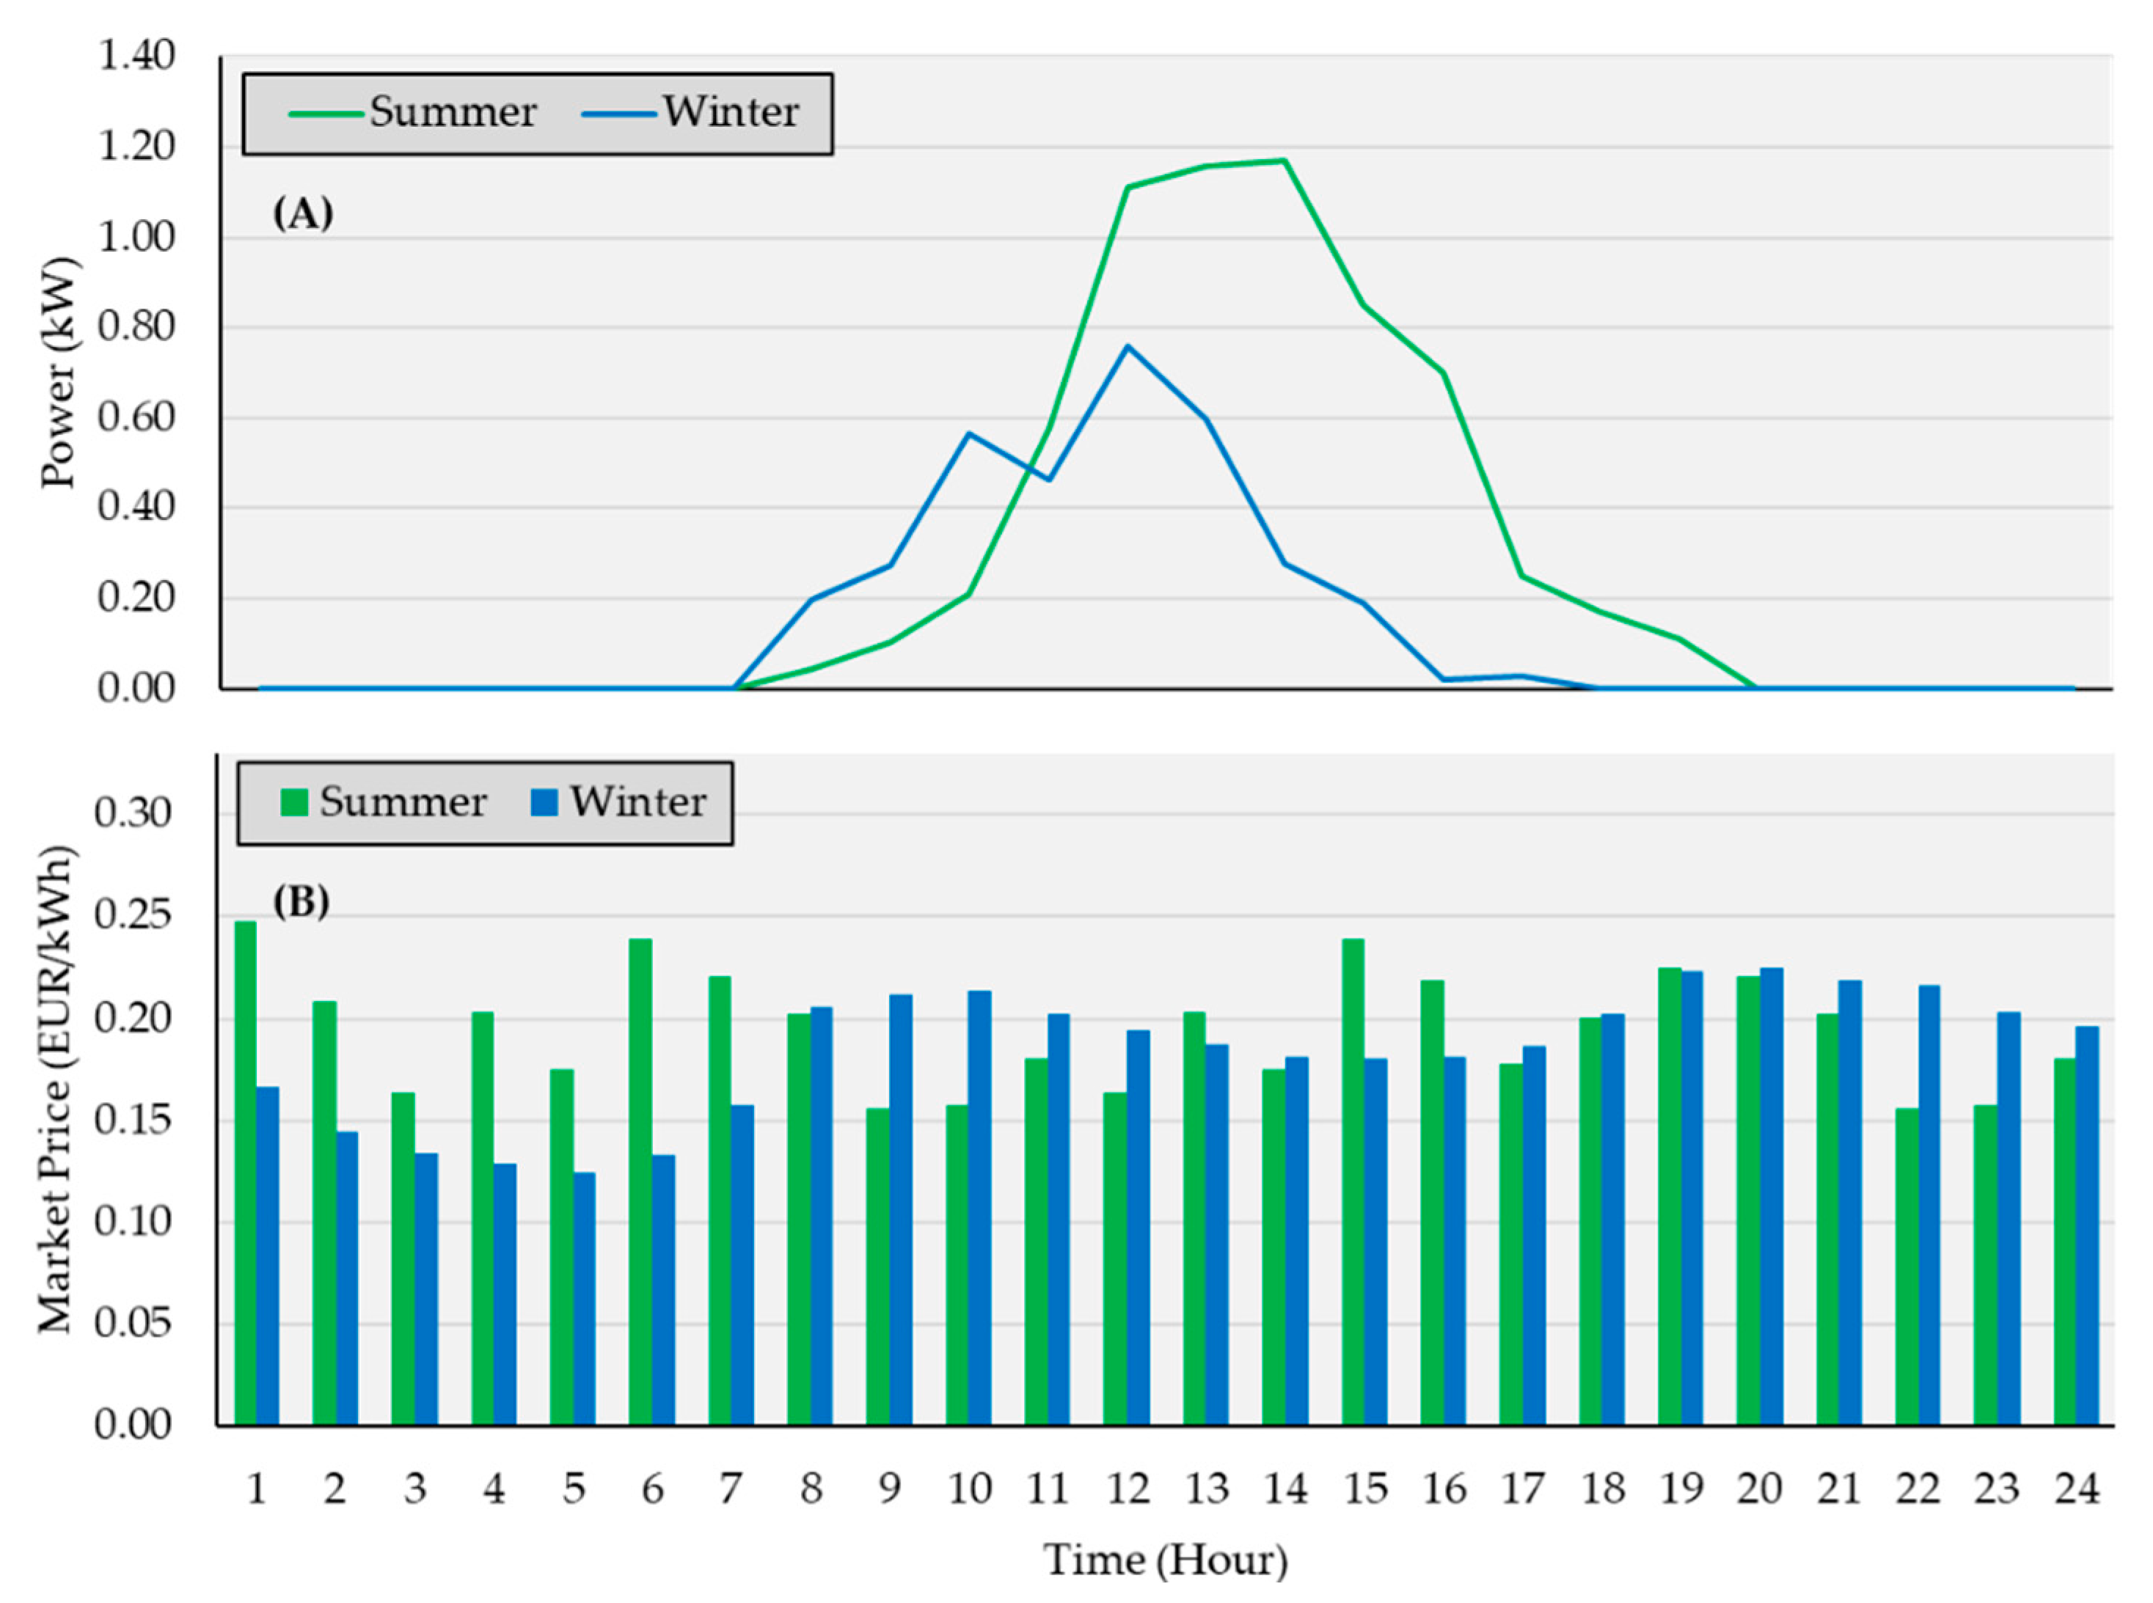Click the blue winter bar at hour 20
The height and width of the screenshot is (1603, 2153).
[1772, 1195]
